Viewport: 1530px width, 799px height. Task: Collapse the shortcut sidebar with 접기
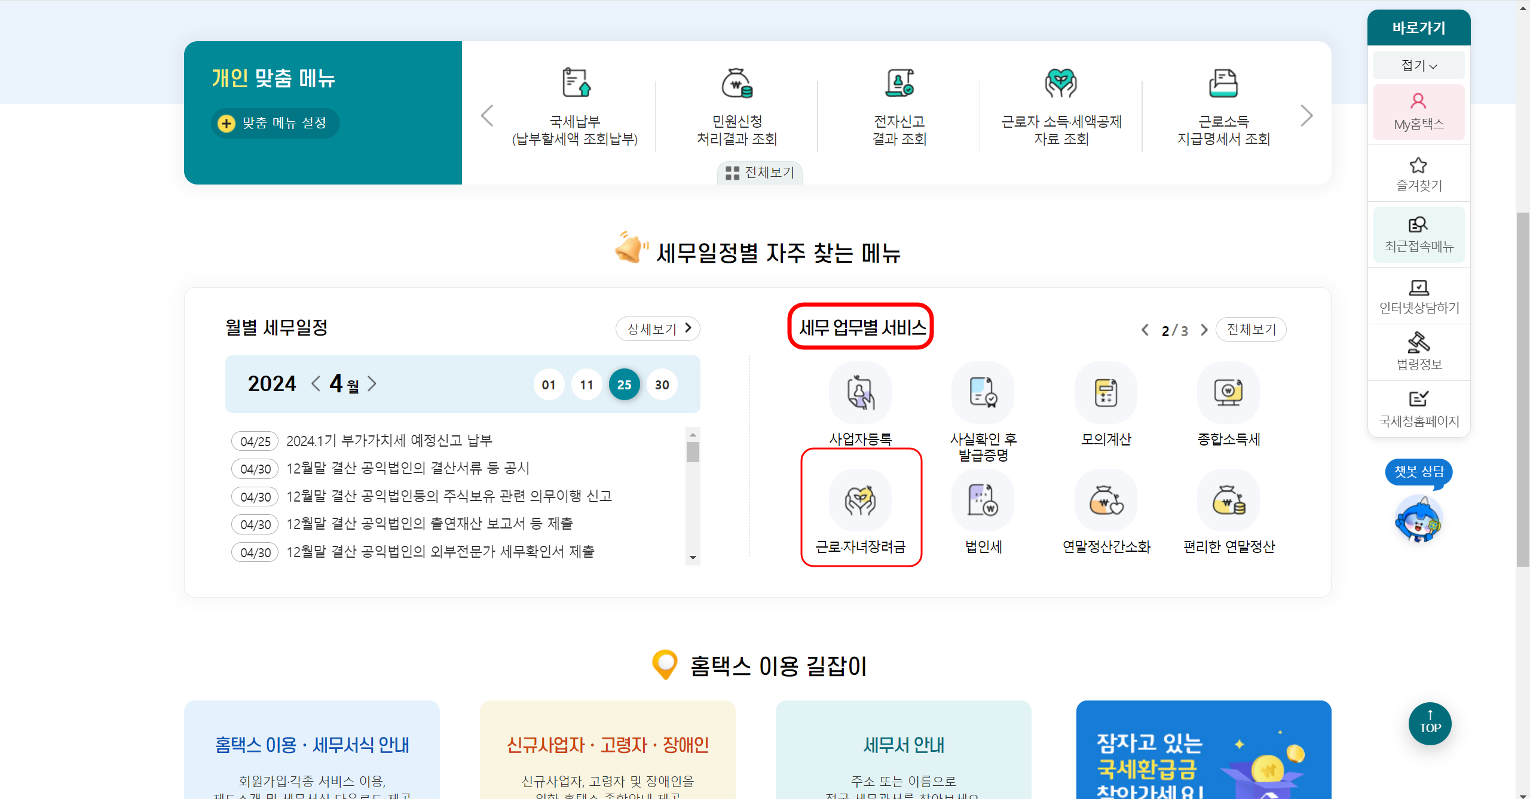(x=1419, y=65)
